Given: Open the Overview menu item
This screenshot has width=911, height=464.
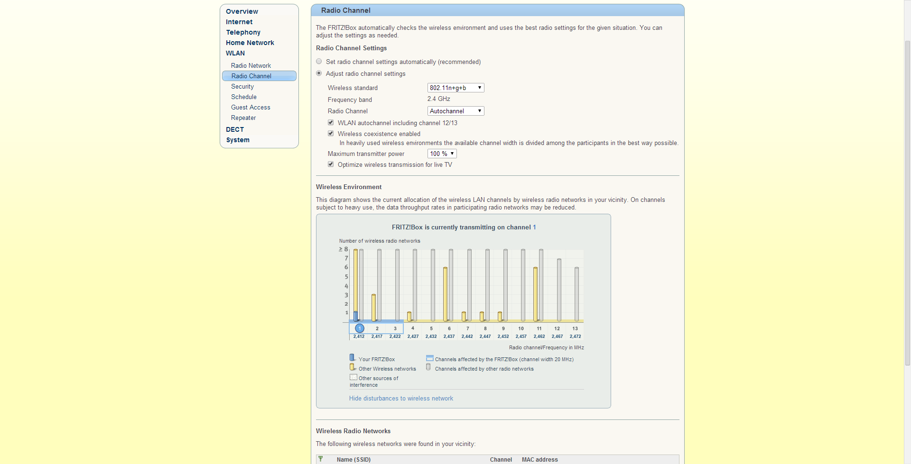Looking at the screenshot, I should (x=242, y=11).
